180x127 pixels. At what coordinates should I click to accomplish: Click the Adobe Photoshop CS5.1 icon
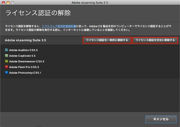pyautogui.click(x=6, y=73)
